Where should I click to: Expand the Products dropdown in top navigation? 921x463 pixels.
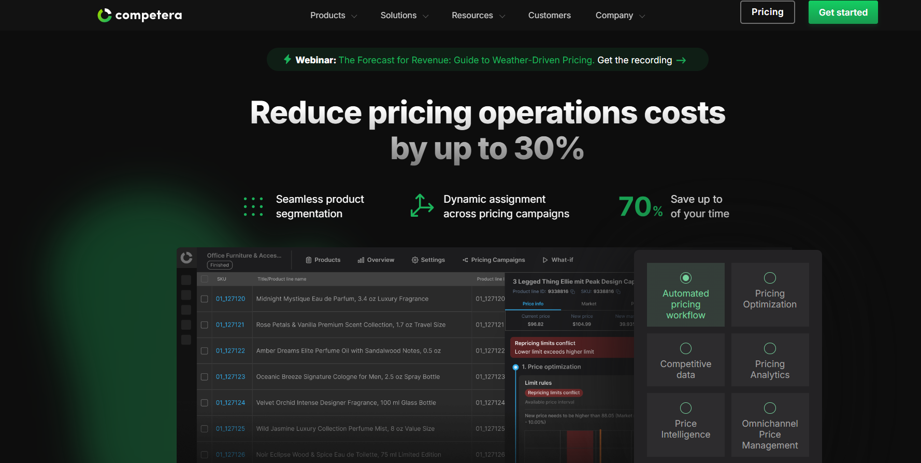pos(333,16)
